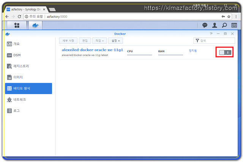Click the alexeiled/docker-oracle-xe-11g:latest image text
Screen dimensions: 243x162
point(85,55)
